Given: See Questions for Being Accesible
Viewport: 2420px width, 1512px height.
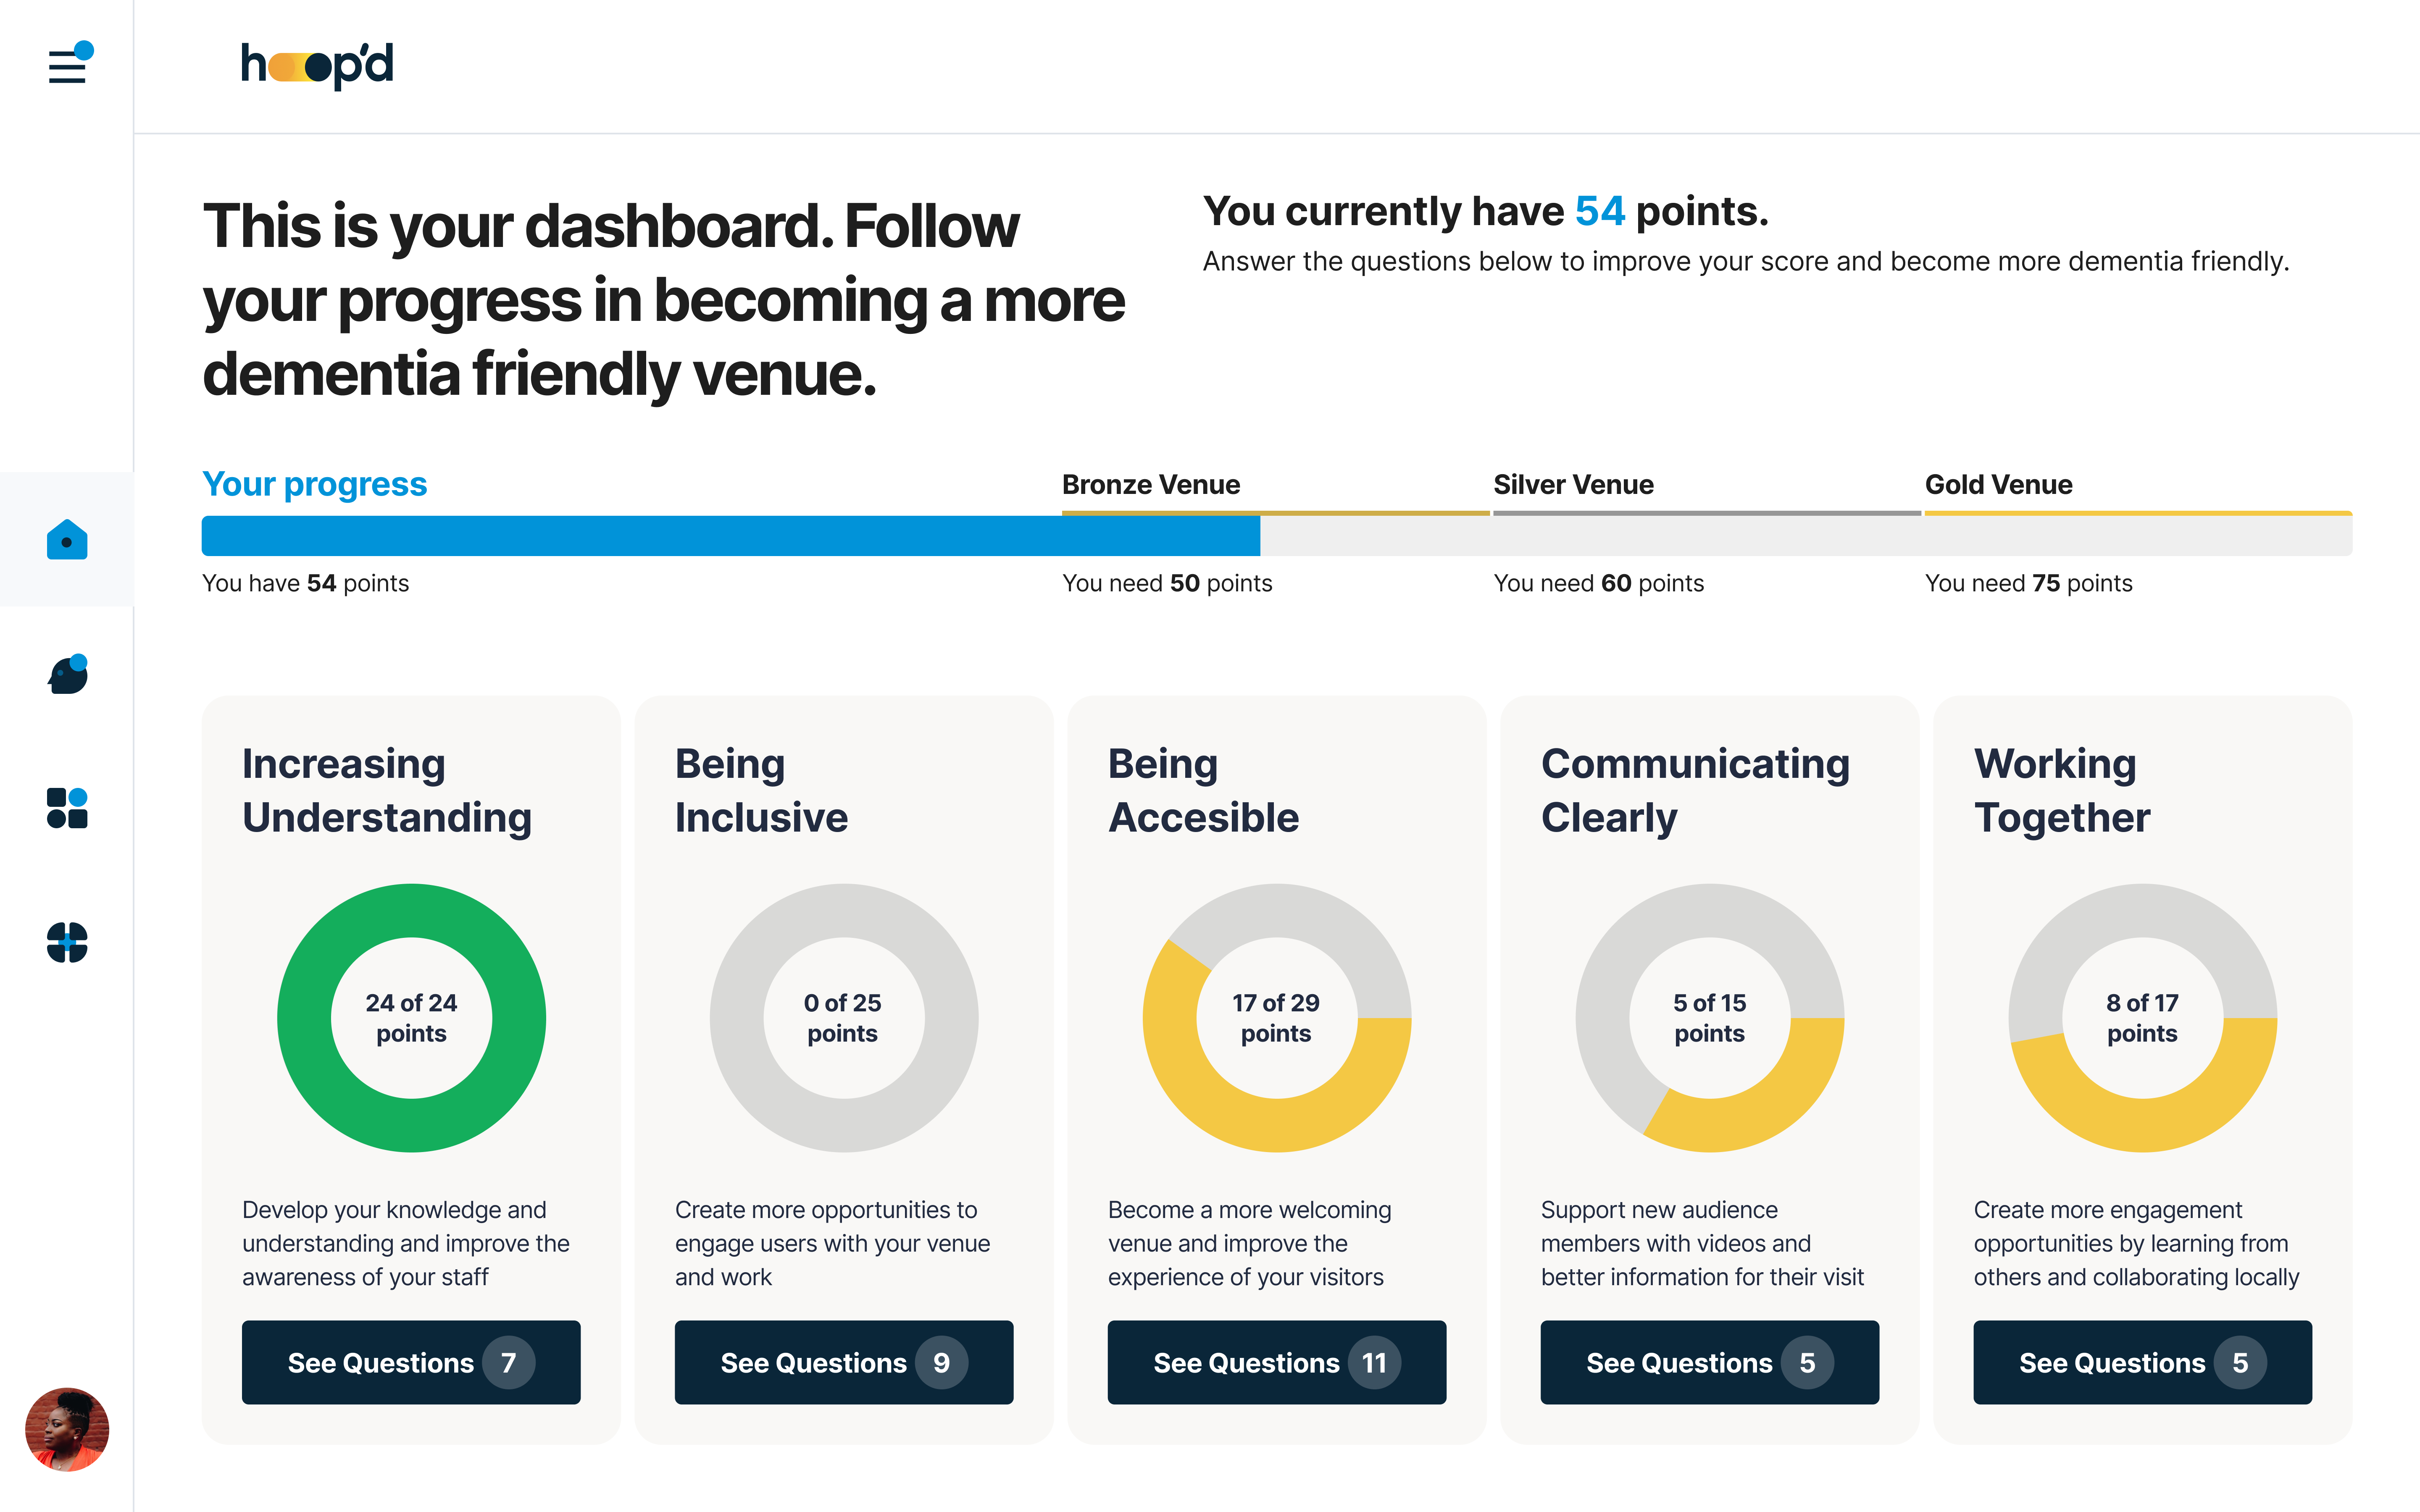Looking at the screenshot, I should [x=1277, y=1362].
